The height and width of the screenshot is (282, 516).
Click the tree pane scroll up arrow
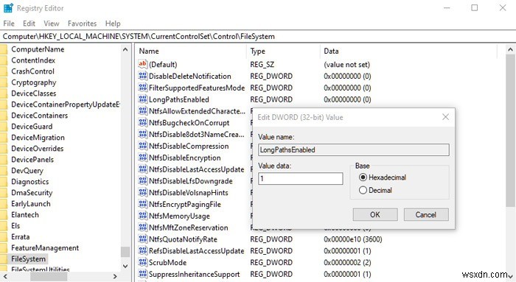click(x=125, y=49)
